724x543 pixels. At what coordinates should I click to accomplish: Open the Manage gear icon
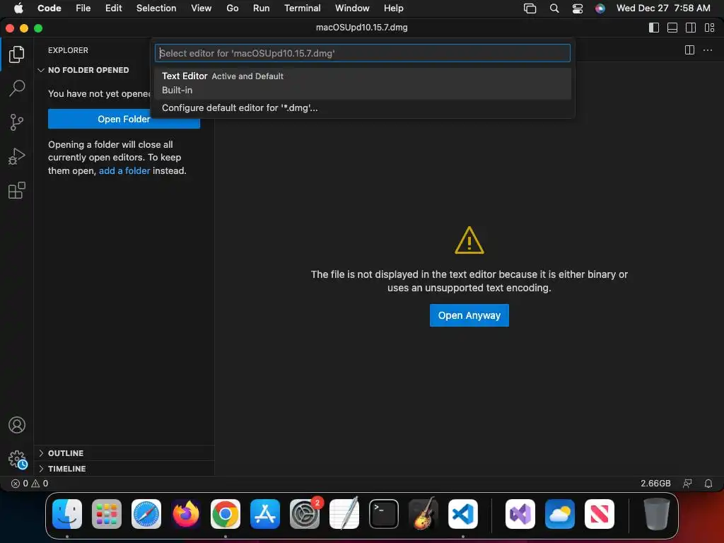coord(18,460)
